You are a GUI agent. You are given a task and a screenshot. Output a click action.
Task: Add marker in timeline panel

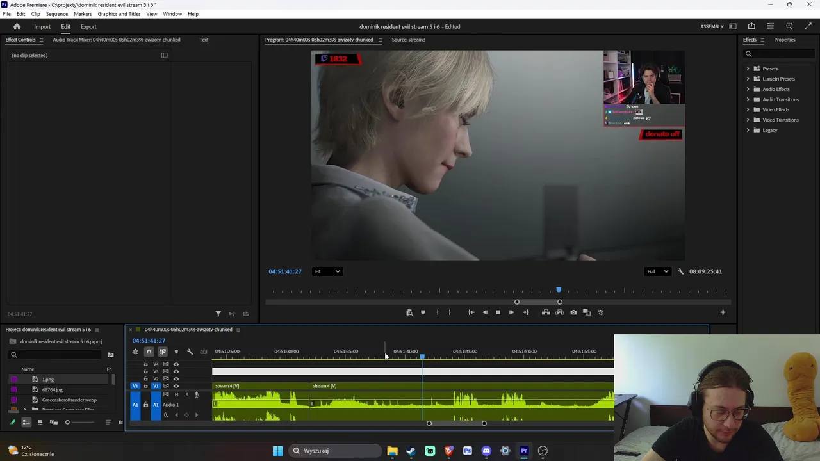tap(176, 352)
